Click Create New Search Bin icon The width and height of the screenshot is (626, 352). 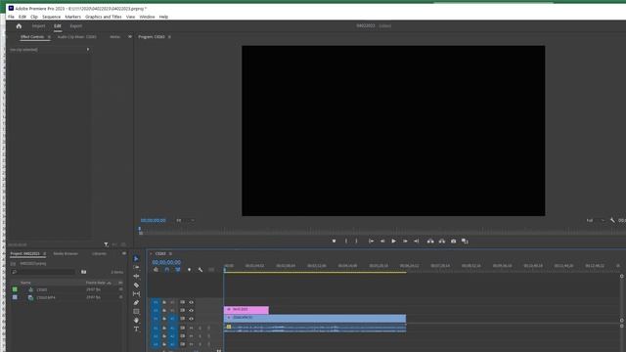pos(83,272)
